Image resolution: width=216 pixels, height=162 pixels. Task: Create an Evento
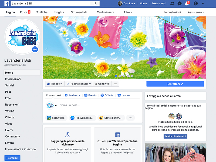(90, 95)
